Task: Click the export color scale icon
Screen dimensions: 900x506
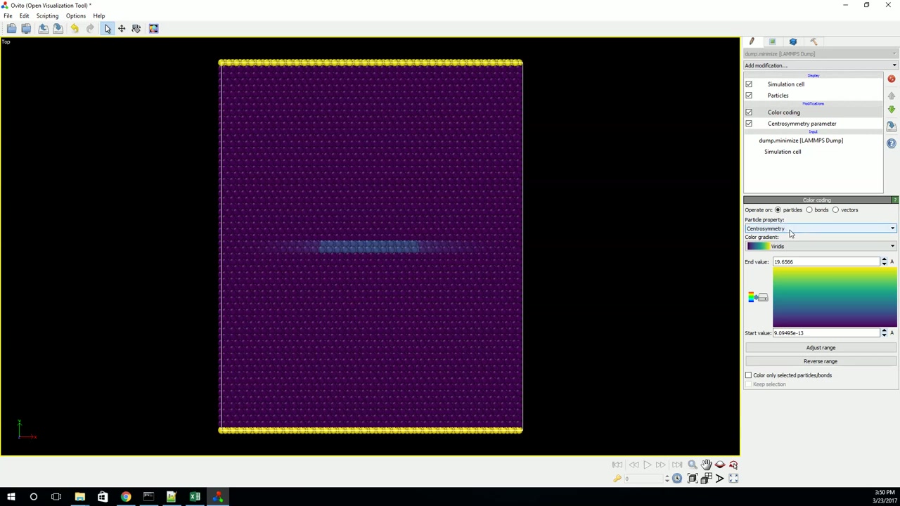Action: point(757,297)
